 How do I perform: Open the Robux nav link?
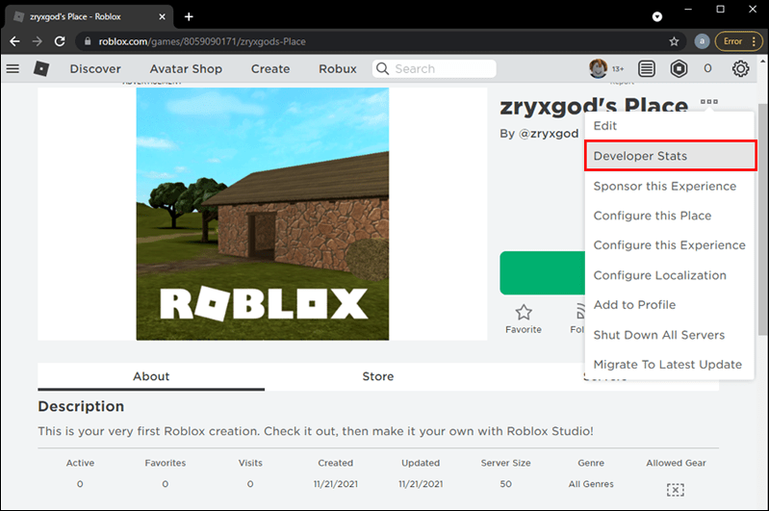click(338, 68)
